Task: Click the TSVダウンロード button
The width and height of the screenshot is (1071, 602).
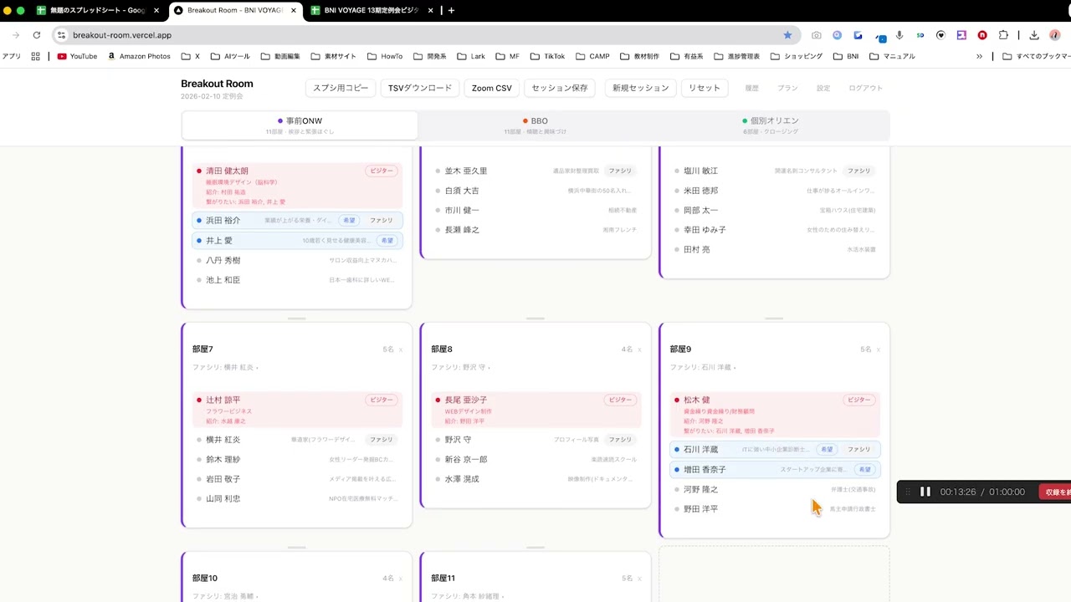Action: (420, 88)
